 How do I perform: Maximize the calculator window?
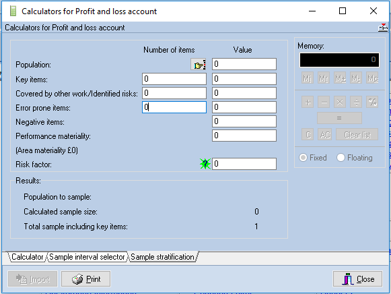[x=343, y=11]
